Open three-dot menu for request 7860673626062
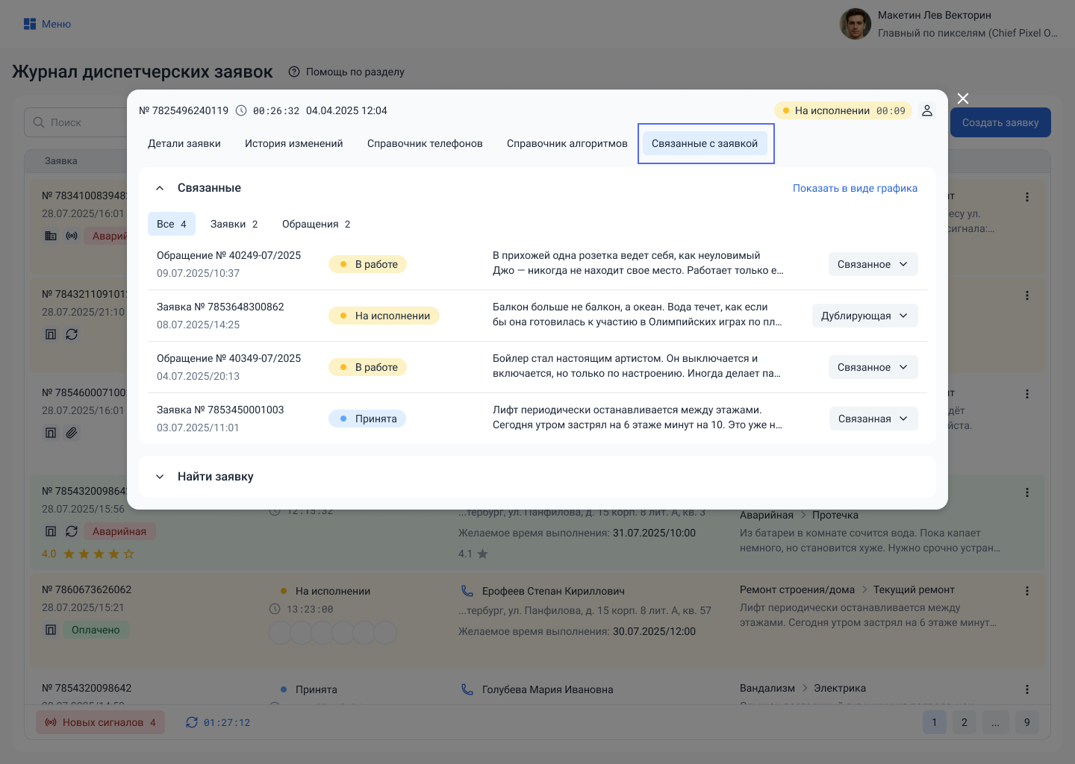The width and height of the screenshot is (1075, 764). point(1027,591)
